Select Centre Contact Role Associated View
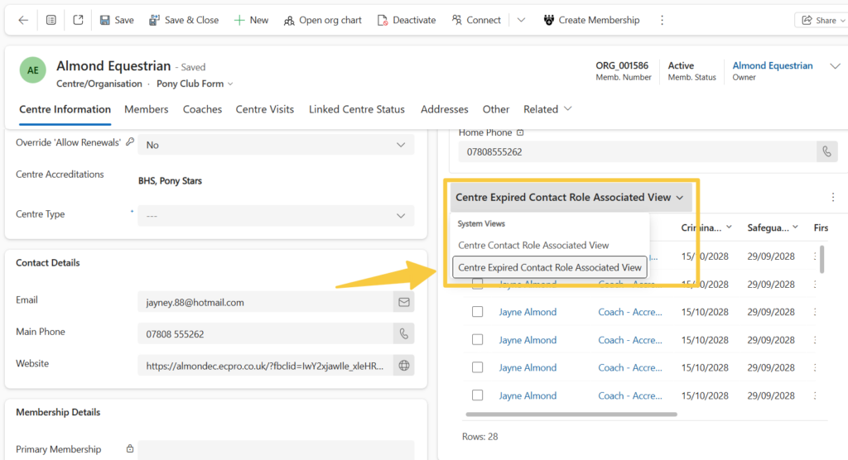 (x=533, y=246)
